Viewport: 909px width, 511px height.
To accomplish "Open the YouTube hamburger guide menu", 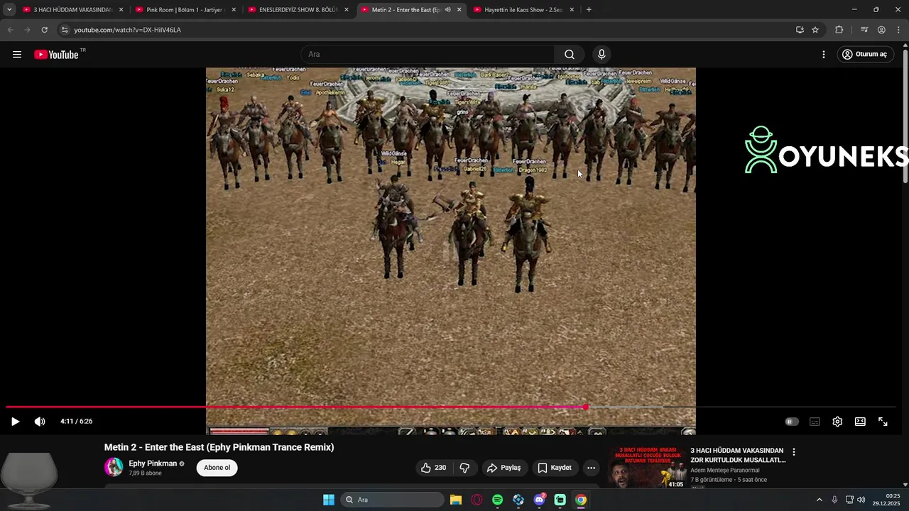I will tap(17, 55).
